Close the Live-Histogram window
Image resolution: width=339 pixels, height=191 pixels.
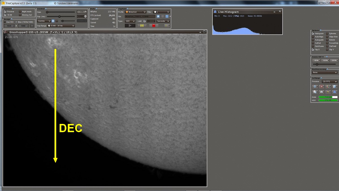tap(280, 11)
